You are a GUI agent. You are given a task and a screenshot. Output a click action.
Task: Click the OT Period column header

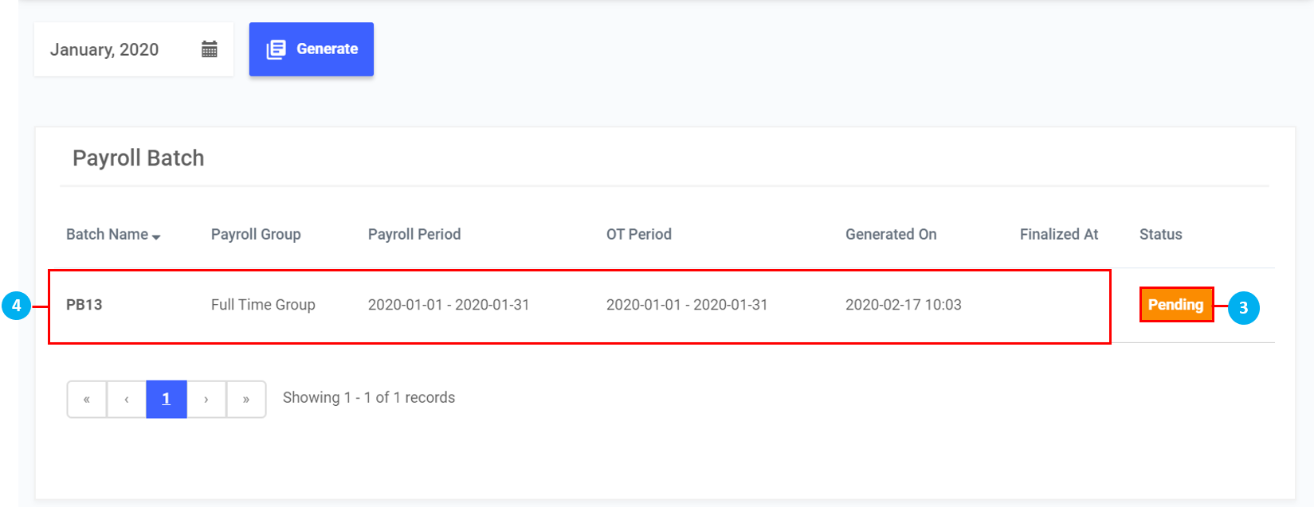[x=639, y=234]
